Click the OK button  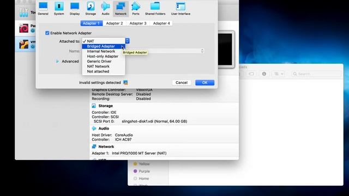[x=205, y=83]
